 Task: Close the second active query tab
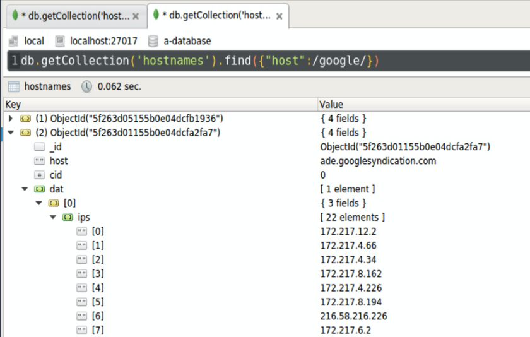[279, 16]
